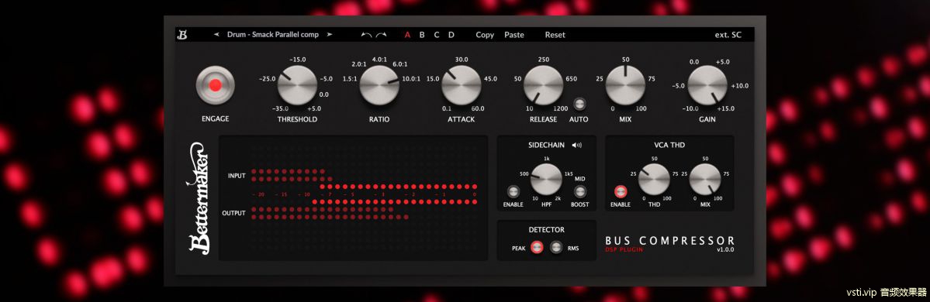Click the BUS COMPRESSOR title text

click(669, 240)
